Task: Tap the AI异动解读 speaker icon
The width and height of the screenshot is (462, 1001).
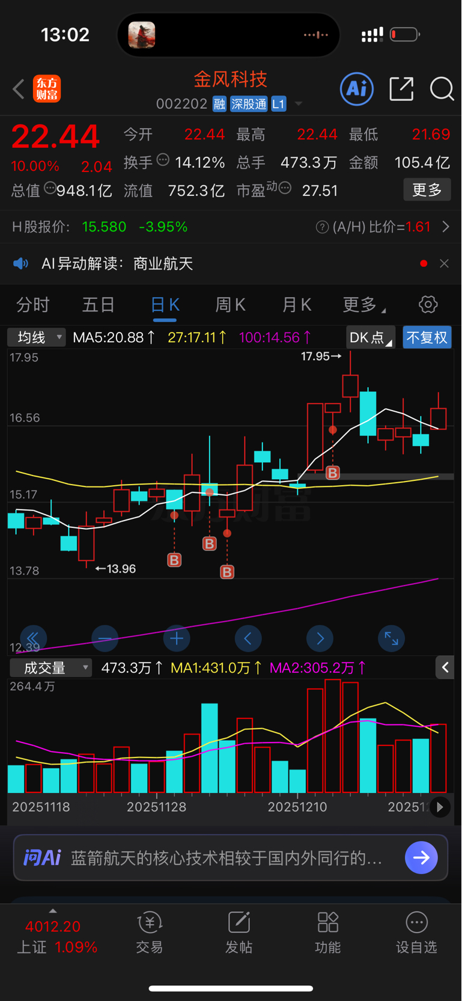Action: point(21,263)
